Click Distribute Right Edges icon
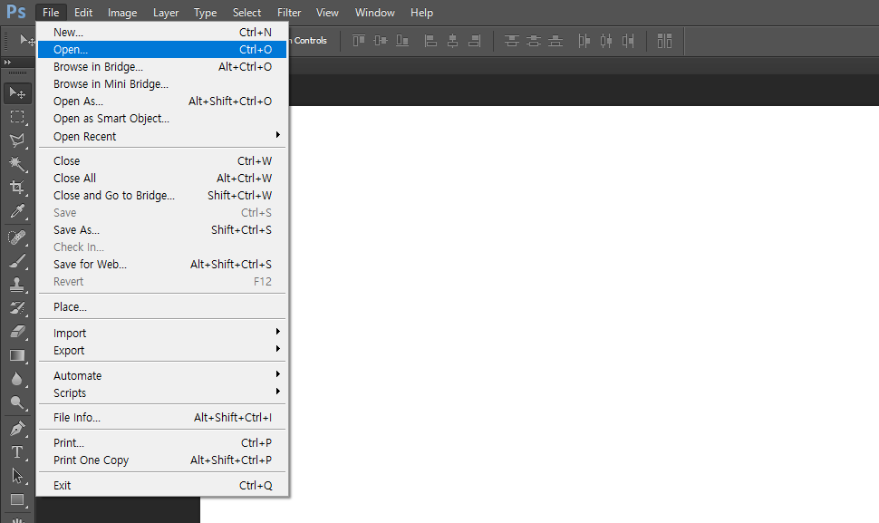This screenshot has height=523, width=879. click(x=628, y=41)
